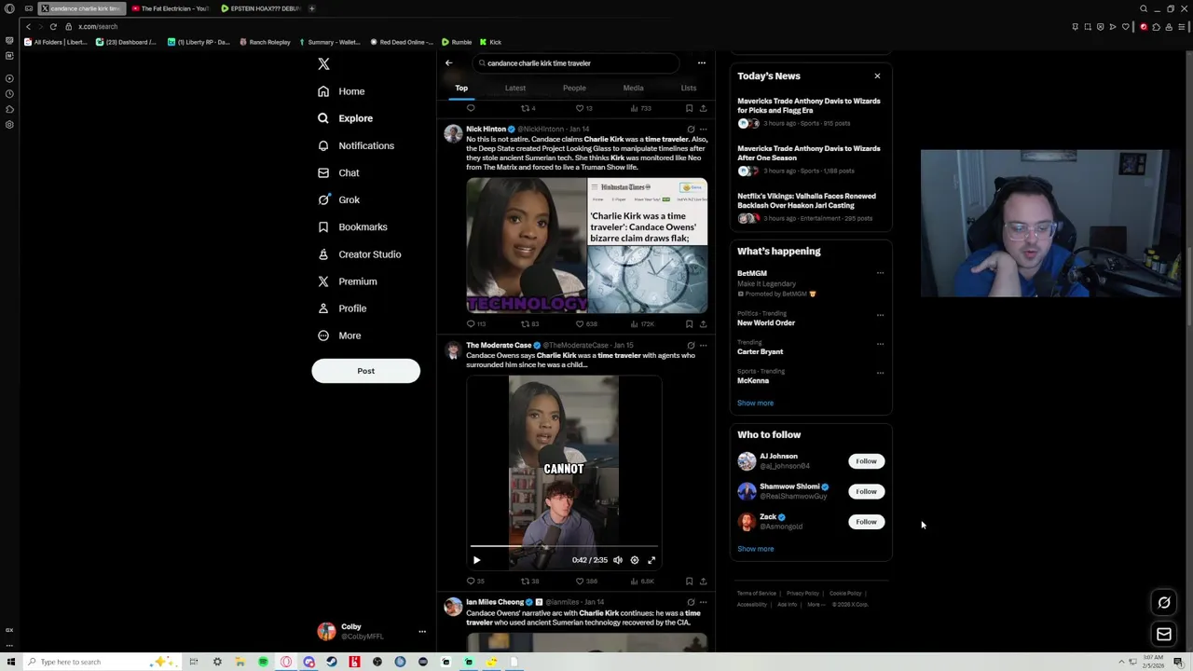
Task: Open options for BetMGM promoted trend
Action: tap(880, 274)
